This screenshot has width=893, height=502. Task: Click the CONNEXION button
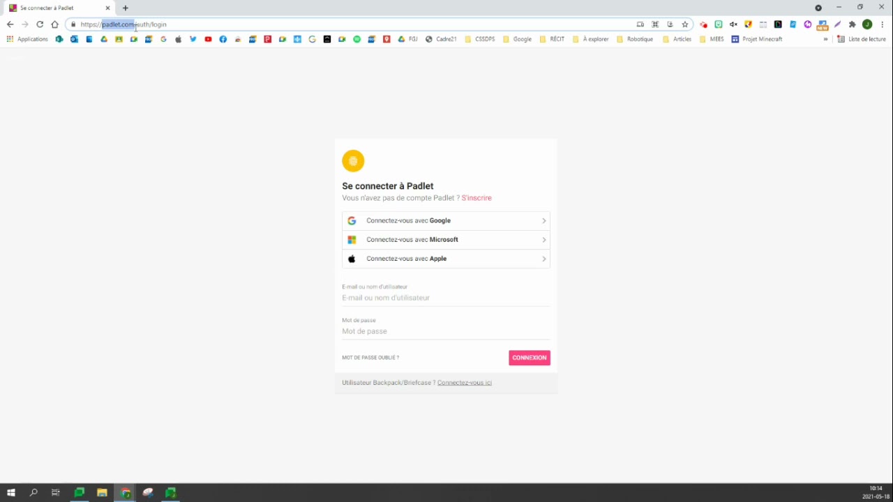pyautogui.click(x=530, y=358)
